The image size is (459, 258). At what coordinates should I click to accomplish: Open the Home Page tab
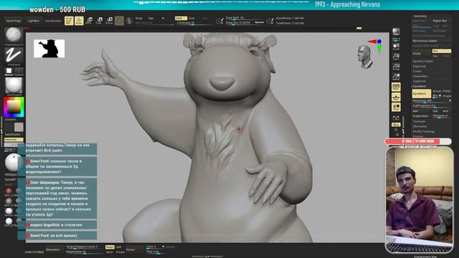(x=14, y=21)
